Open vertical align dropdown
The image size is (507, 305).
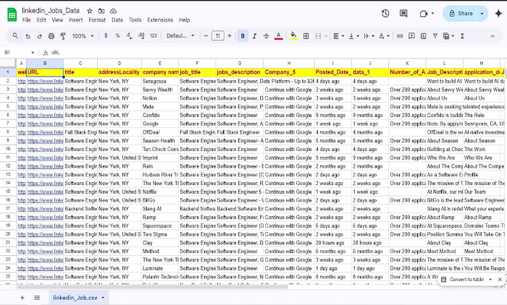pyautogui.click(x=353, y=36)
